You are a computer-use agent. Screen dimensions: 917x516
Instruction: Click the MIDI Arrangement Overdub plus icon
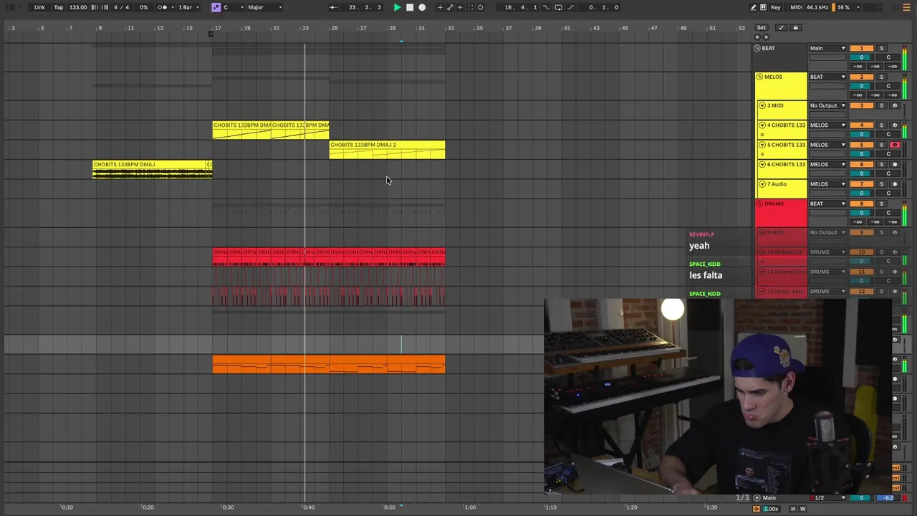440,7
